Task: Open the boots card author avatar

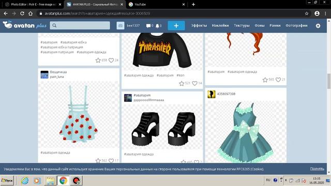Action: click(x=128, y=98)
